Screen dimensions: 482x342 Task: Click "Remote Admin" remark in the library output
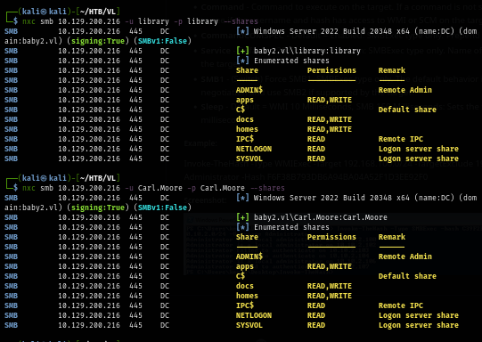[405, 90]
